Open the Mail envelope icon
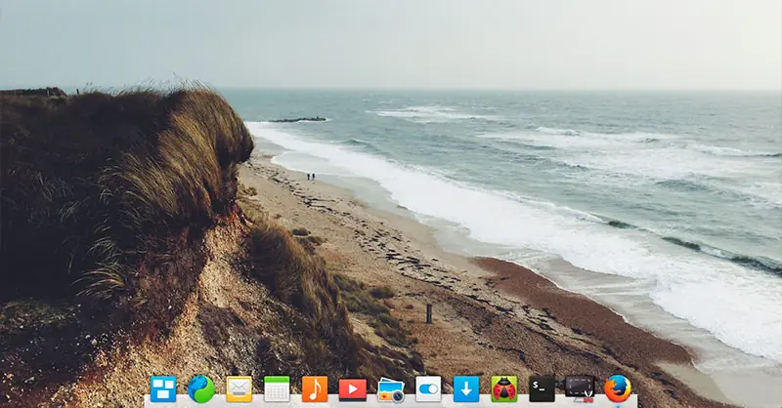782x408 pixels. [x=239, y=389]
